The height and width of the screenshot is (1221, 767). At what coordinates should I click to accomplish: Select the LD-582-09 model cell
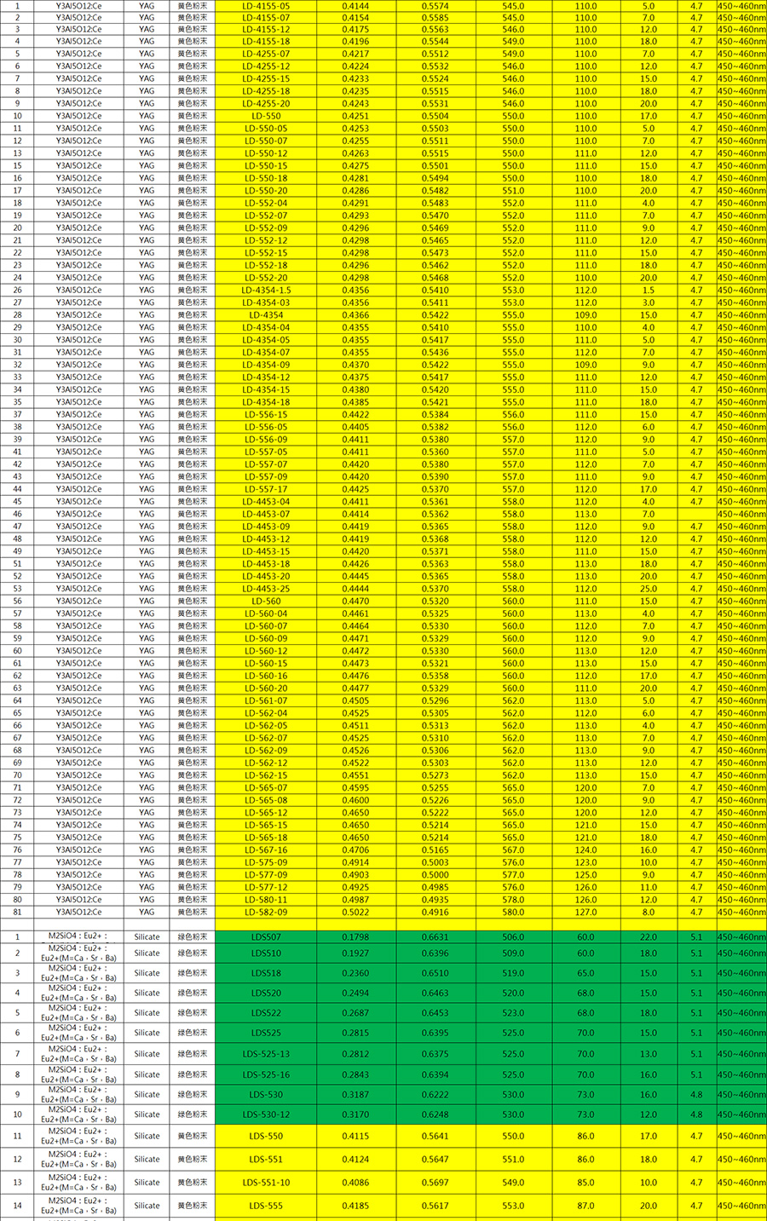click(x=266, y=912)
